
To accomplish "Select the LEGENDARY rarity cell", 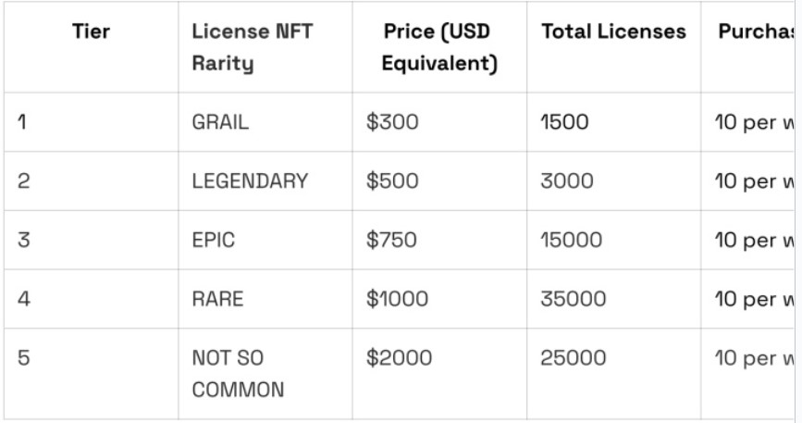I will point(250,181).
